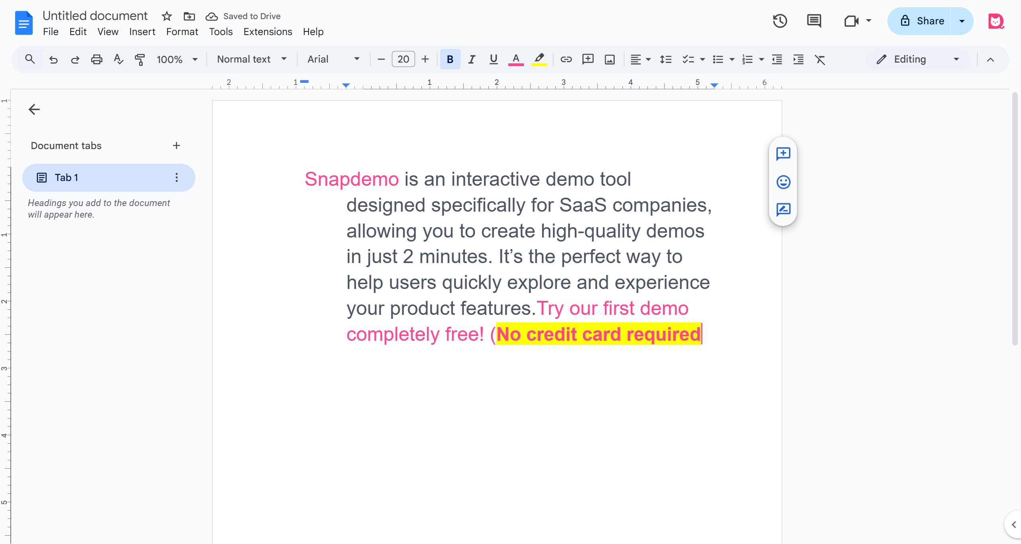Open the Normal text style dropdown
This screenshot has width=1021, height=544.
point(252,59)
